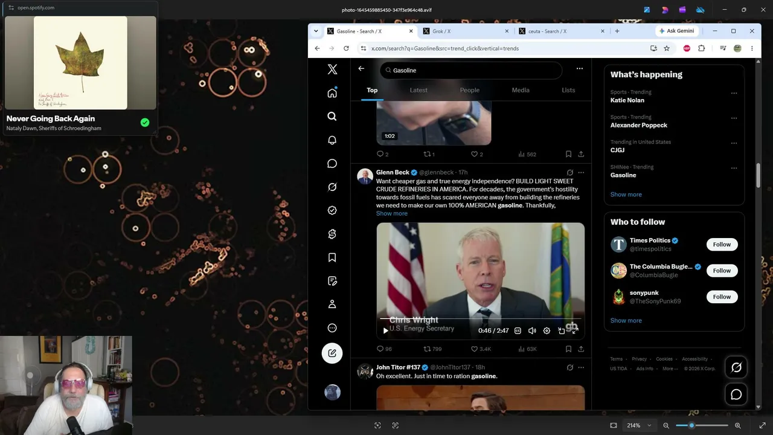The width and height of the screenshot is (773, 435).
Task: Bookmark this page with the star icon
Action: point(667,48)
